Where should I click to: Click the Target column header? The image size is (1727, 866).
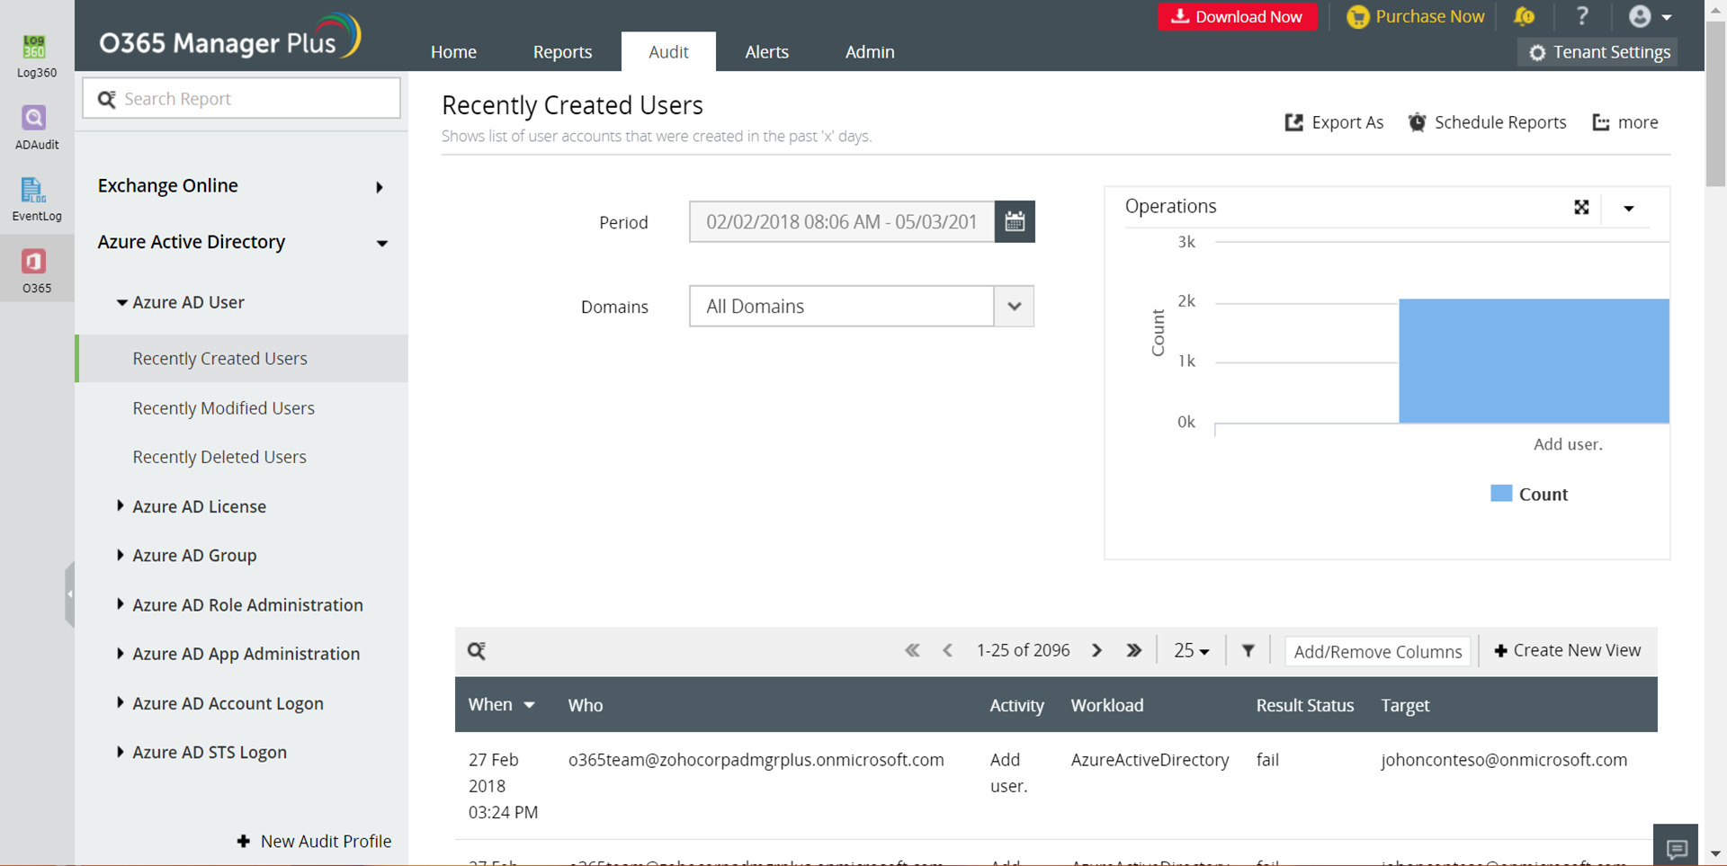click(1405, 705)
